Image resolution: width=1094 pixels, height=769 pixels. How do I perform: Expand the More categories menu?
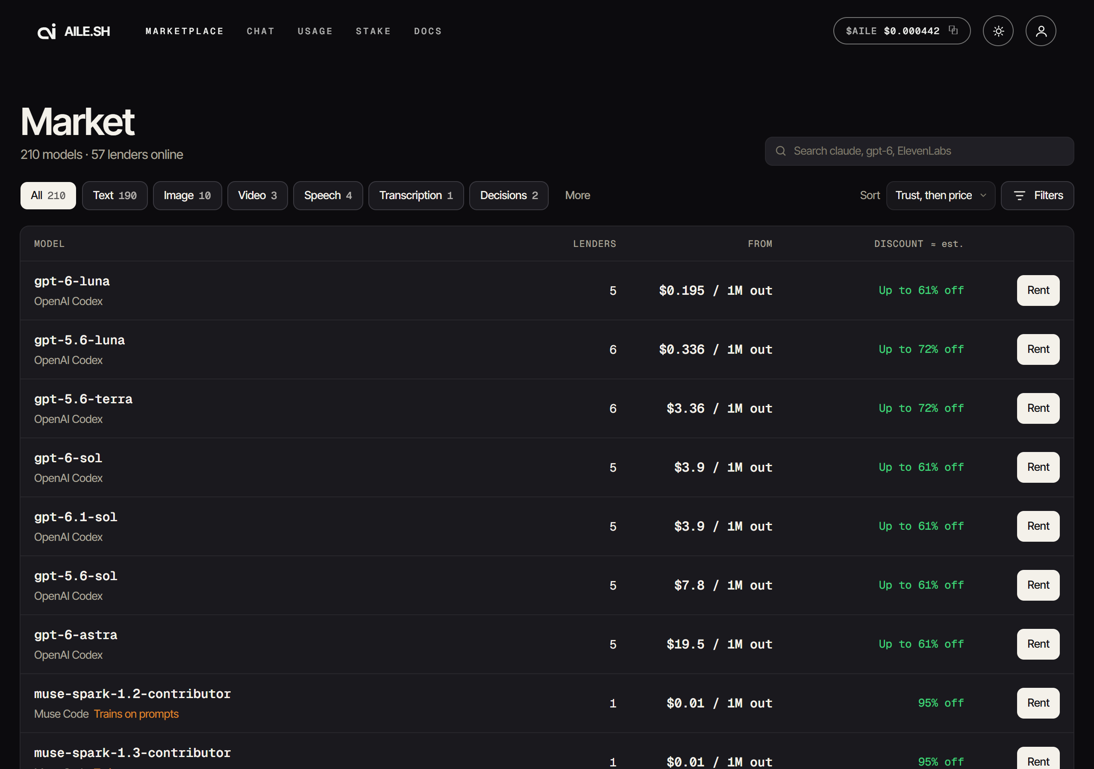click(x=577, y=195)
